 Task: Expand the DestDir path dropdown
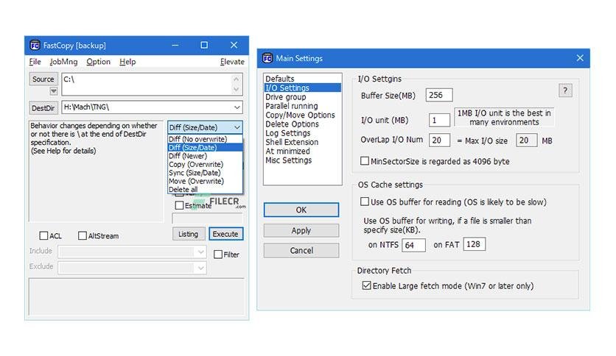pos(237,107)
